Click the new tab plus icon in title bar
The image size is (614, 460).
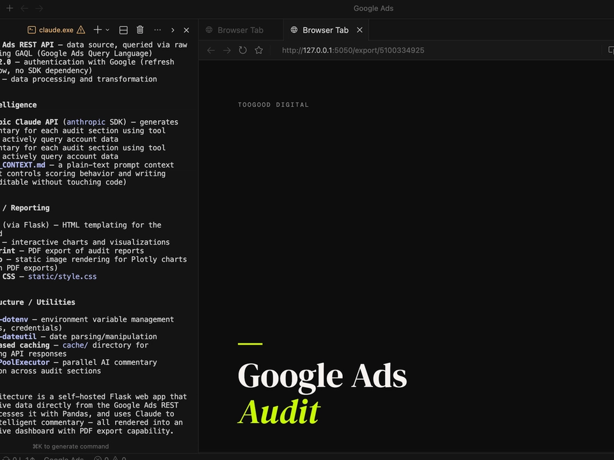pyautogui.click(x=10, y=8)
